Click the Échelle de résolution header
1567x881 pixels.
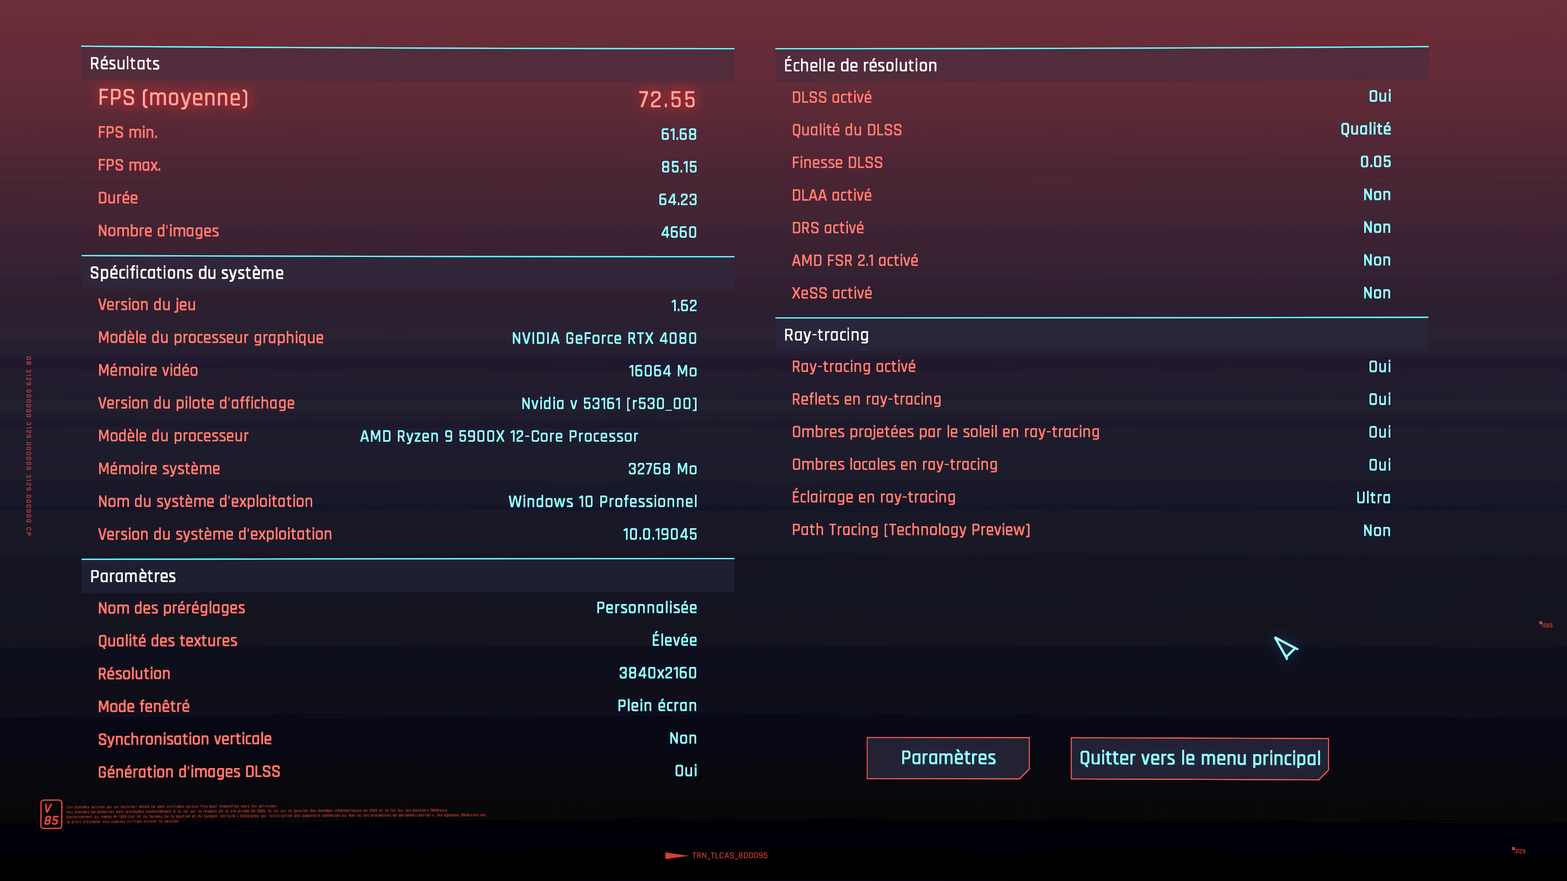point(859,66)
